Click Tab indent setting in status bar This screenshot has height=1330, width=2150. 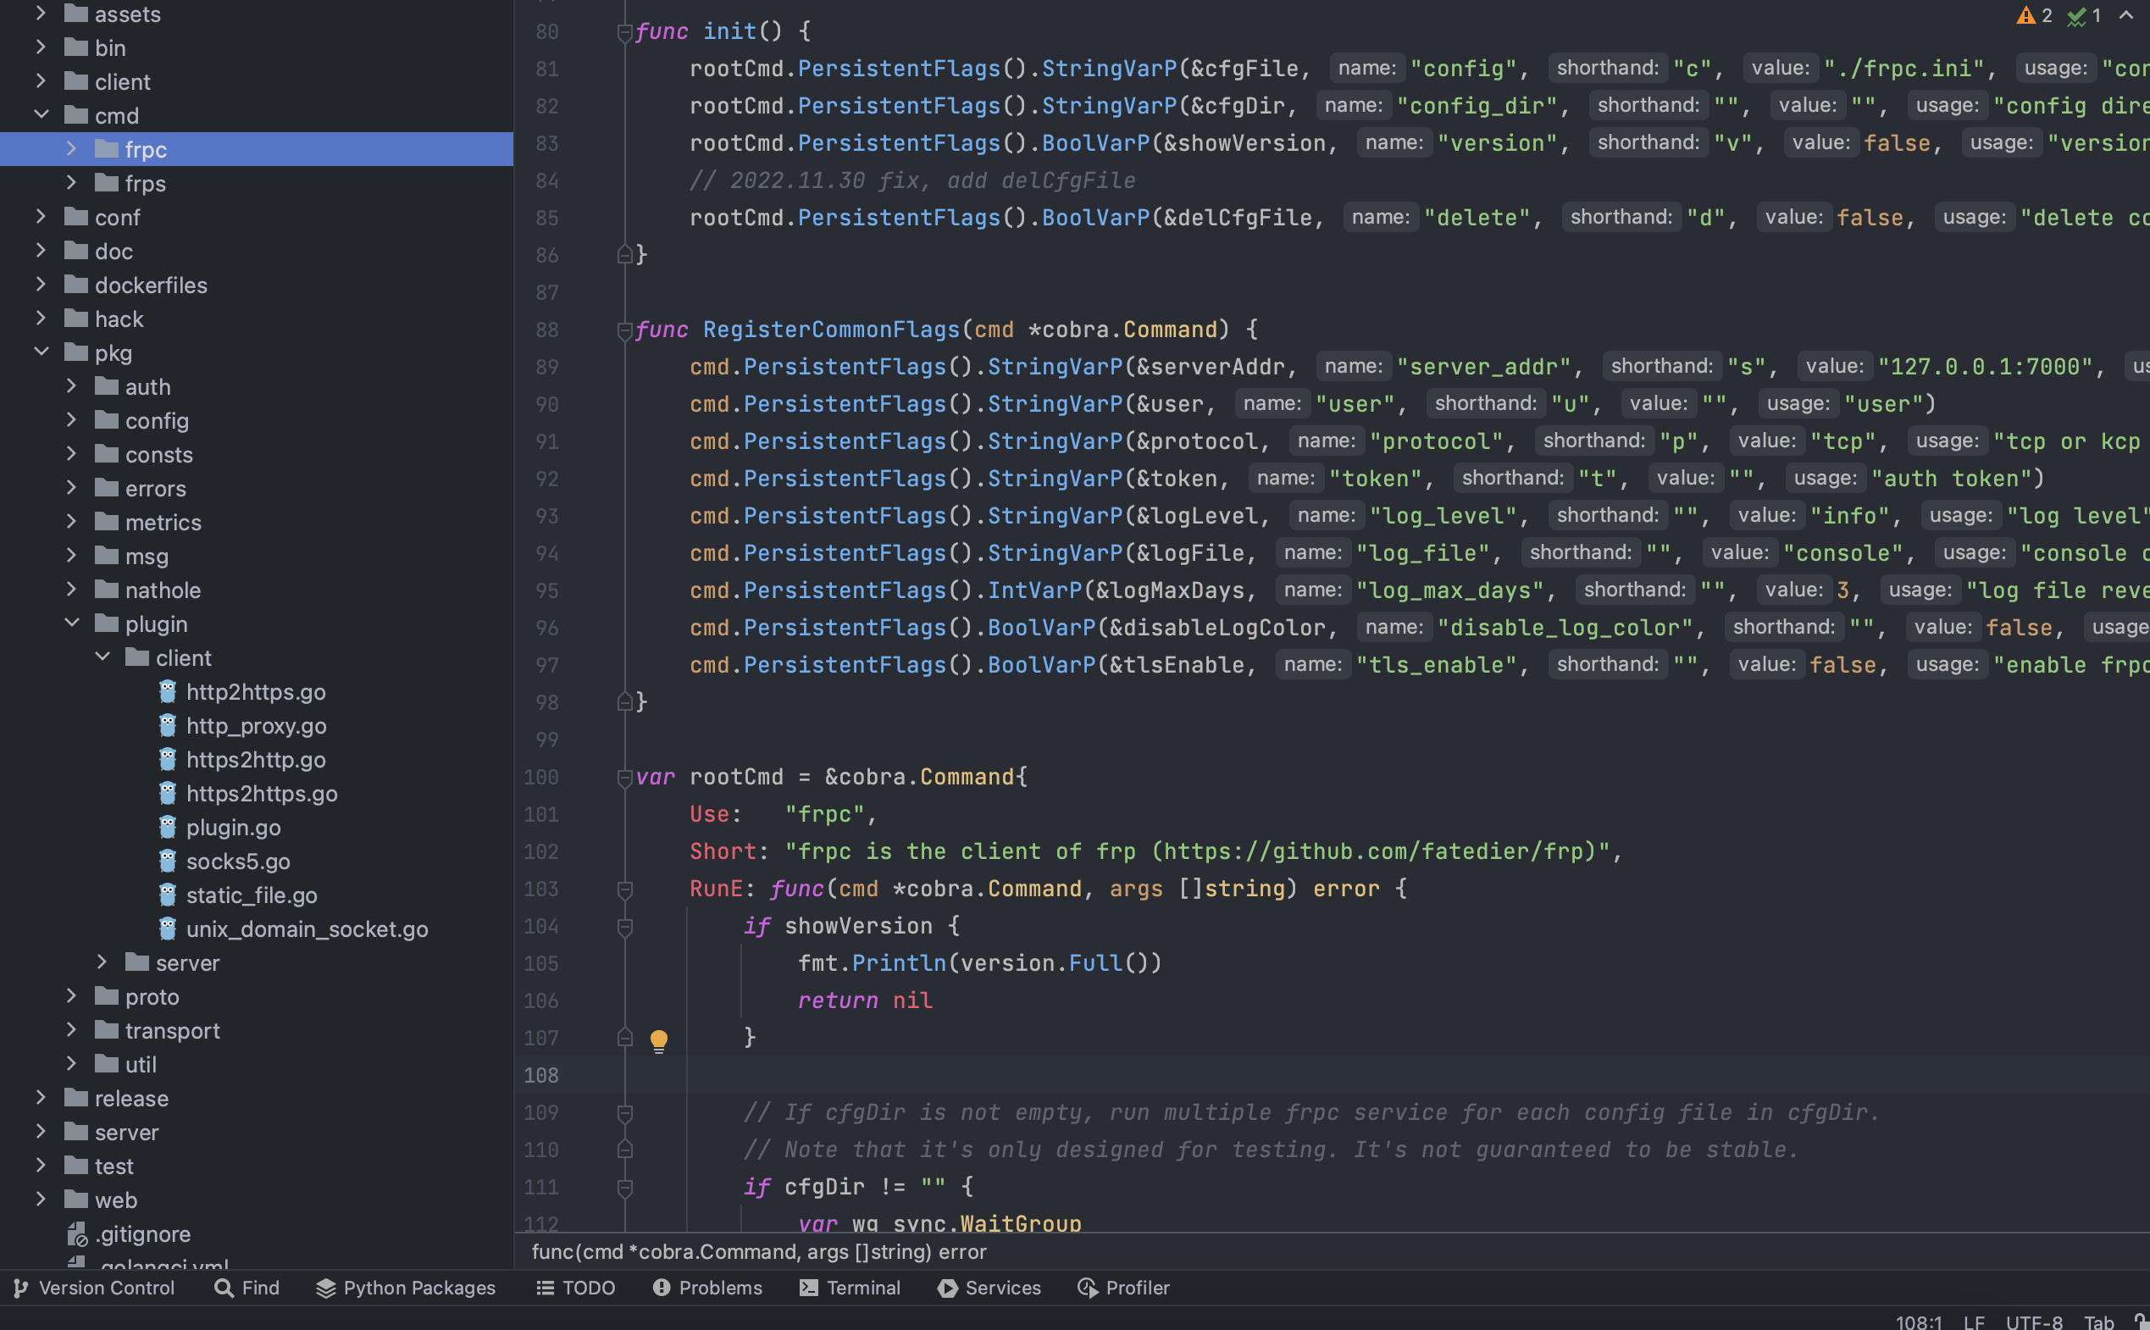(2098, 1322)
